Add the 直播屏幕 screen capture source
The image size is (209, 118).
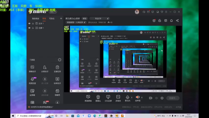point(88,98)
